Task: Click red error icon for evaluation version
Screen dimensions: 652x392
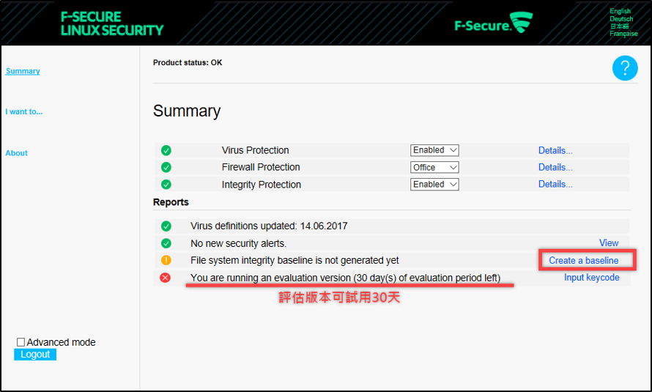Action: pyautogui.click(x=166, y=278)
